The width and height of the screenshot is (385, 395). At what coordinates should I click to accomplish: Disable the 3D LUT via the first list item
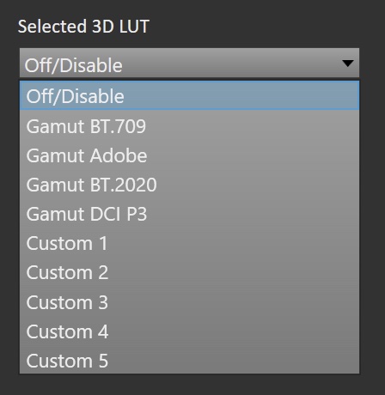coord(189,95)
